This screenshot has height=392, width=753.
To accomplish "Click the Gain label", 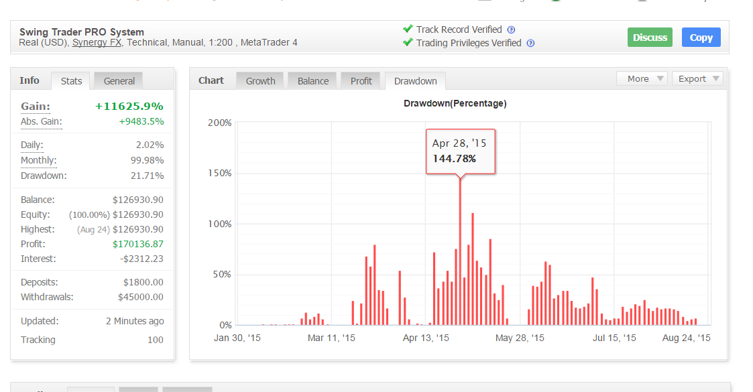I will click(35, 107).
